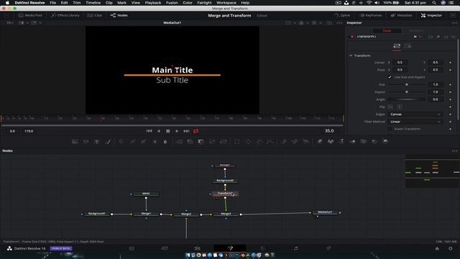This screenshot has width=460, height=259.
Task: Open the Project Manager home icon
Action: click(437, 248)
